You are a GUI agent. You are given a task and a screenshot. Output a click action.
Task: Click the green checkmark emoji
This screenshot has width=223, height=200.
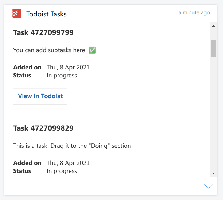(92, 50)
